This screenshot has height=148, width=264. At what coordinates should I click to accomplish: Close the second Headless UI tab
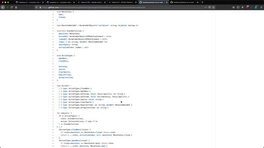[x=74, y=2]
